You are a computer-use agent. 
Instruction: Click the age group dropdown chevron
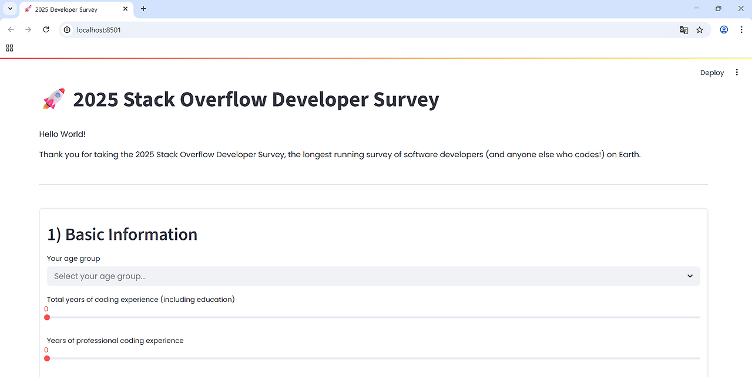pos(690,276)
